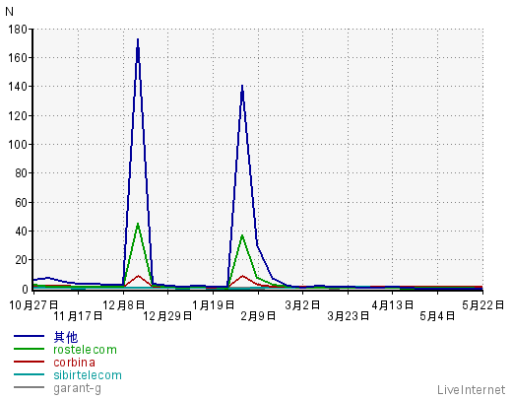Click the green rostelecom legend line swatch
Viewport: 512px width, 399px height.
tap(29, 349)
